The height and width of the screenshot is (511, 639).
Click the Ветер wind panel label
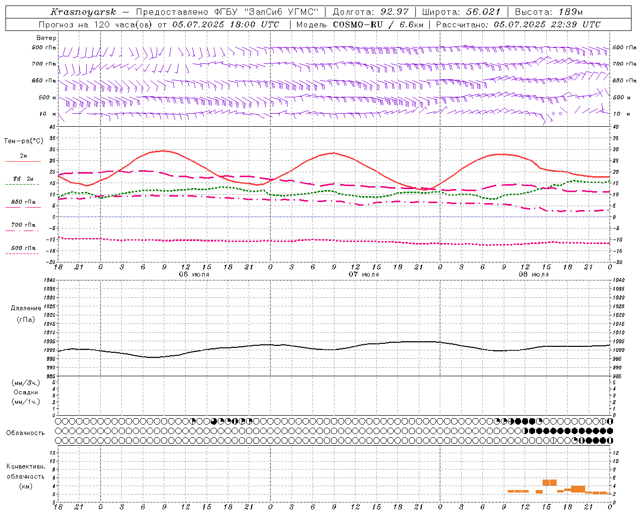(x=46, y=38)
